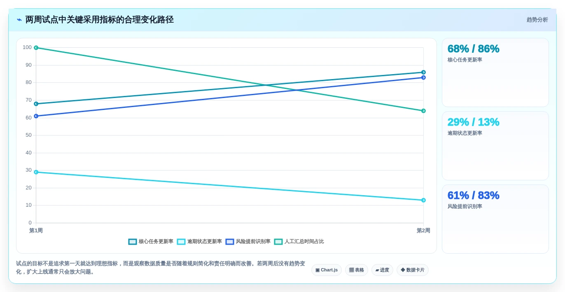Click the 风险提前识别率 legend label

click(x=253, y=242)
